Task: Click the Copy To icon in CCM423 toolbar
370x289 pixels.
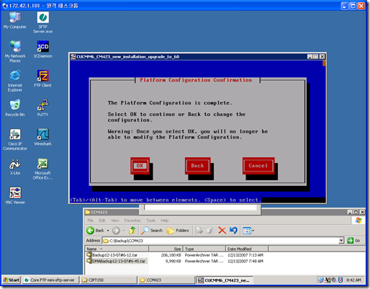Action: pos(210,231)
